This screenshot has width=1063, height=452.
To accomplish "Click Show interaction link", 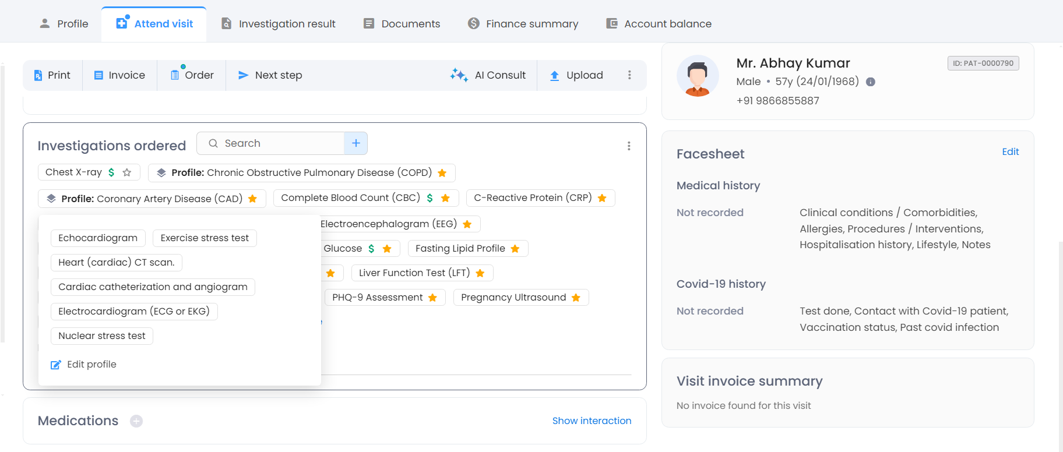I will pos(592,421).
